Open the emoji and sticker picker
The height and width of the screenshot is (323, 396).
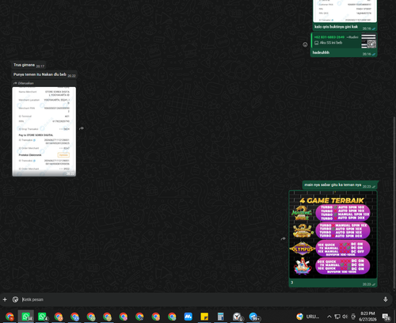(15, 299)
